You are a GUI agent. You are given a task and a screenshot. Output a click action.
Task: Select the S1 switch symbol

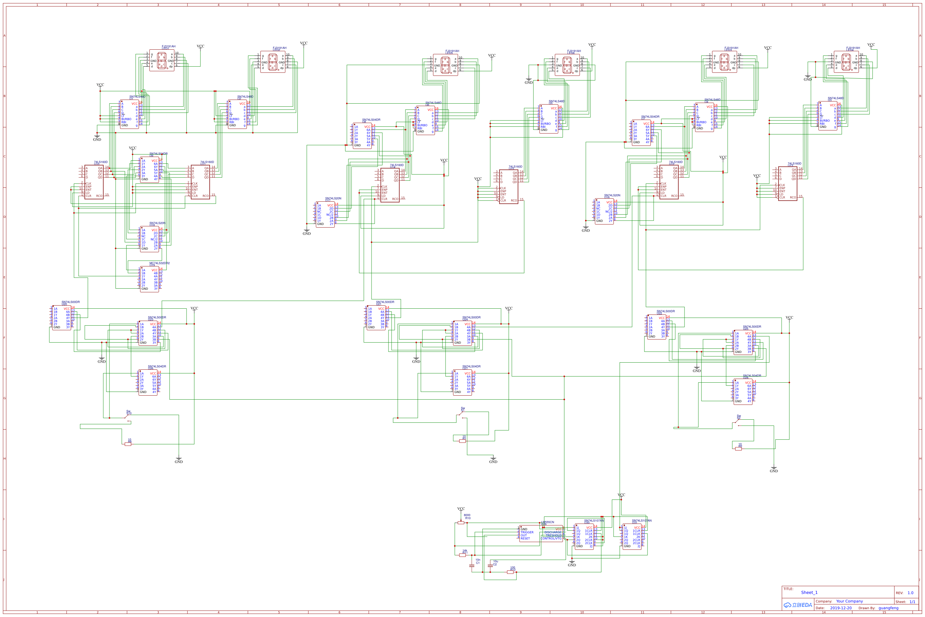[x=462, y=415]
